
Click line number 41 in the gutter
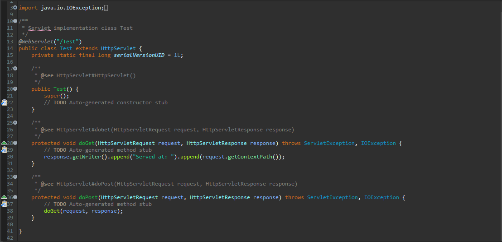coord(10,231)
